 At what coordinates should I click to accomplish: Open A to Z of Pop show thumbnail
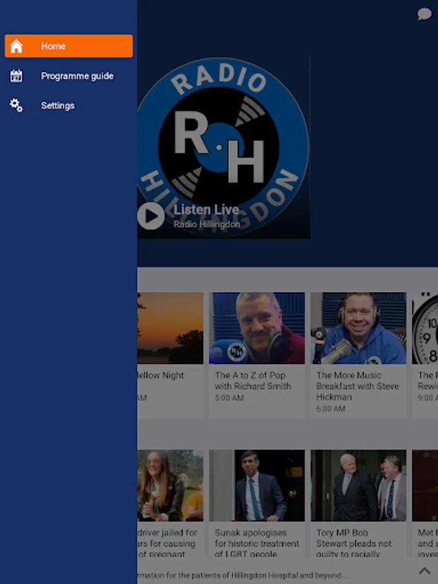pyautogui.click(x=257, y=328)
